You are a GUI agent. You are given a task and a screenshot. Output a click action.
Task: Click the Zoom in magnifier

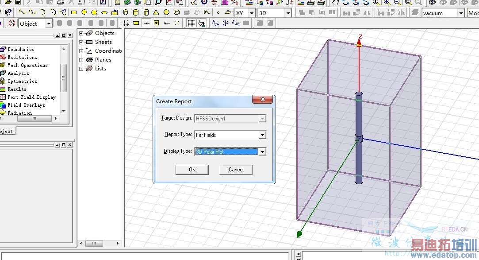(387, 3)
